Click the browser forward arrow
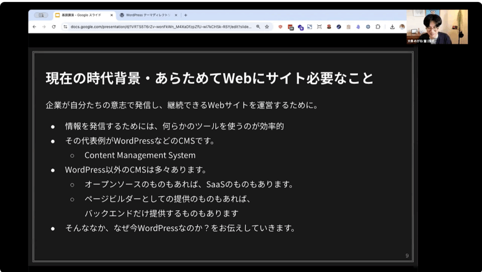This screenshot has height=272, width=482. coord(44,27)
